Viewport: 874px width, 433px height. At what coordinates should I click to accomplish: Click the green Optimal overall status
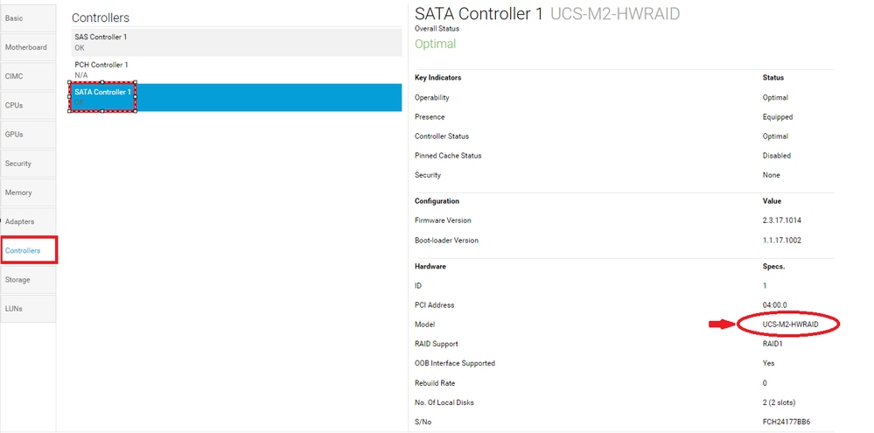click(435, 44)
